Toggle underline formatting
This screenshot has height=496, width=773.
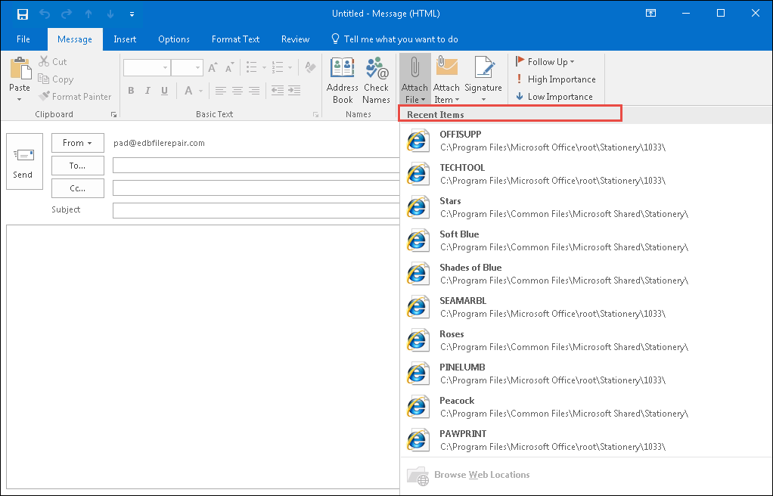point(164,91)
